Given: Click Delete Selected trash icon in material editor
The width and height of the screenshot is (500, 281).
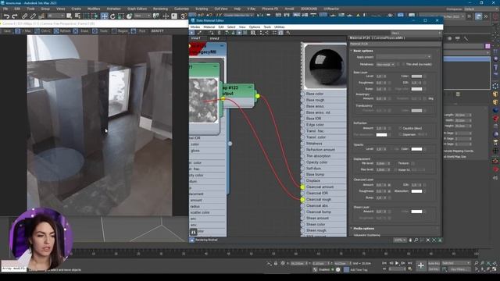Looking at the screenshot, I should 219,33.
